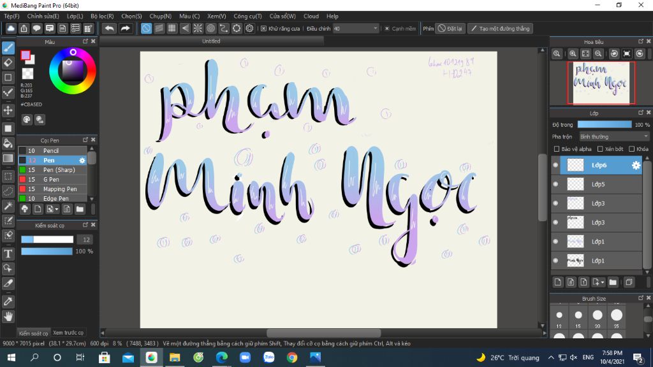Select the rectangular Select tool

tap(8, 176)
